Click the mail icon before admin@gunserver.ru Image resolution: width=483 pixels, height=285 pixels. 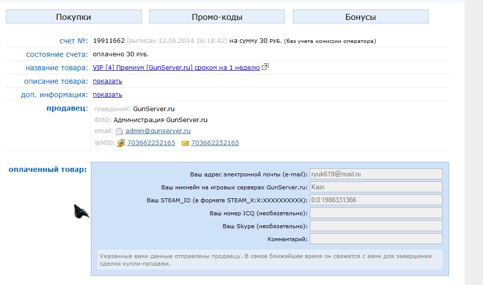[x=119, y=132]
